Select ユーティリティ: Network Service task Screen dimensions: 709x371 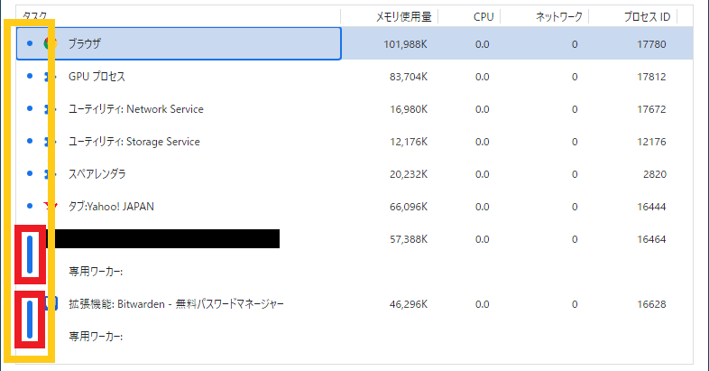point(136,109)
